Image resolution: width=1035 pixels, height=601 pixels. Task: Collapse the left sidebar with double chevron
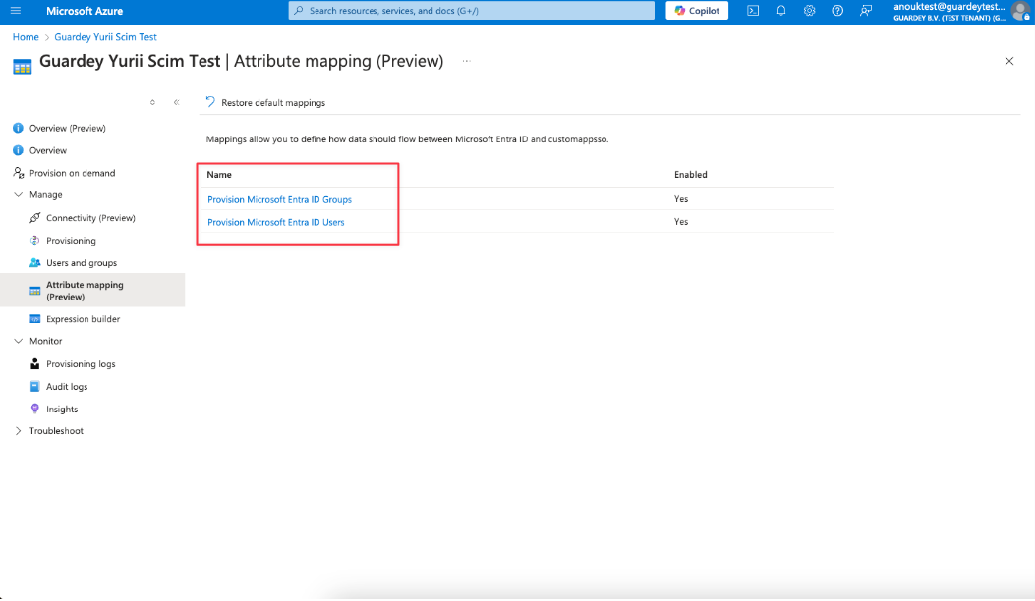click(176, 102)
